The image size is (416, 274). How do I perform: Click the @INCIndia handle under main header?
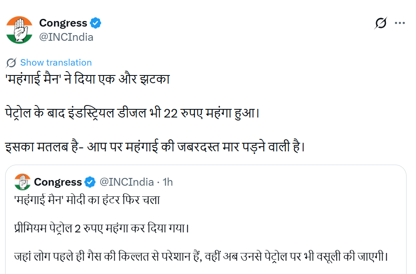click(x=66, y=37)
